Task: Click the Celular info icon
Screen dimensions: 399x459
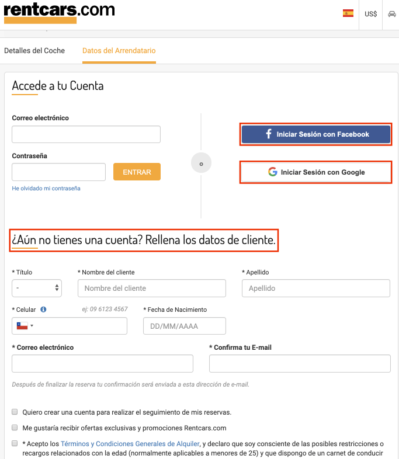Action: [43, 310]
